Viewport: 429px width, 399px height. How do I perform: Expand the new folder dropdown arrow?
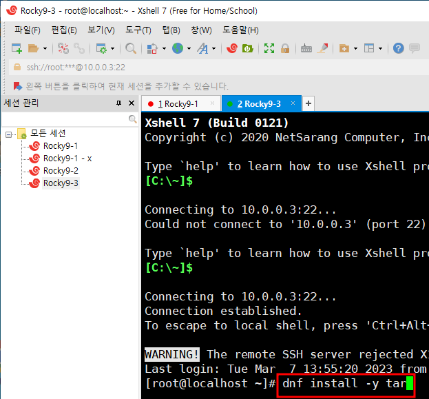[x=356, y=49]
